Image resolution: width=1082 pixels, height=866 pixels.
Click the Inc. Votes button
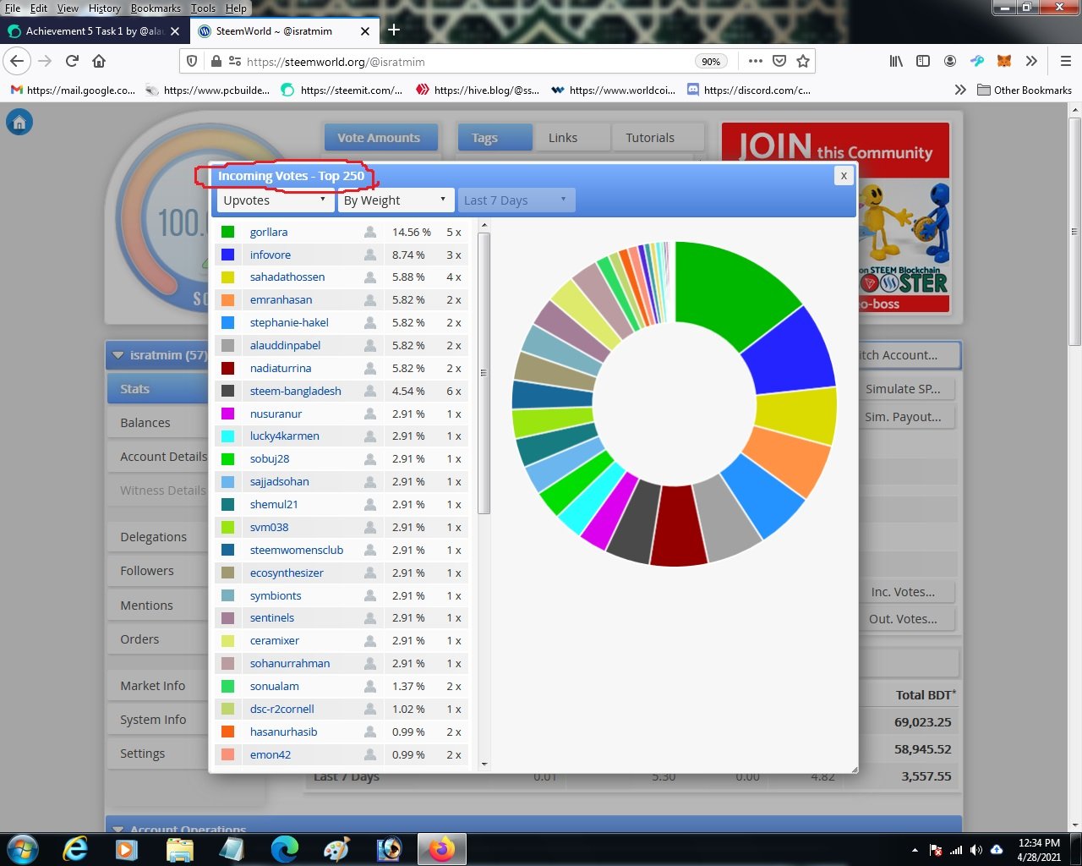click(903, 592)
